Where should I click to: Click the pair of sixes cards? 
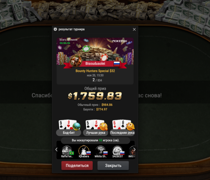(x=121, y=124)
